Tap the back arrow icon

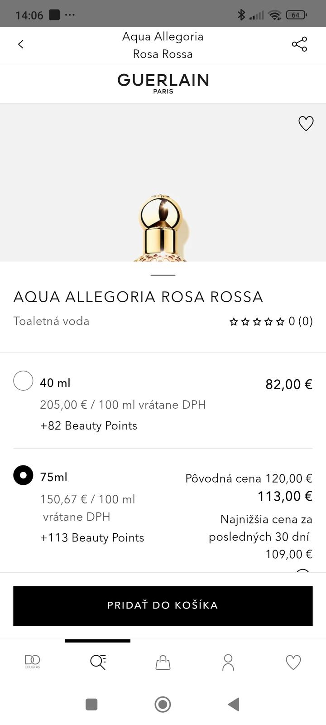[20, 44]
